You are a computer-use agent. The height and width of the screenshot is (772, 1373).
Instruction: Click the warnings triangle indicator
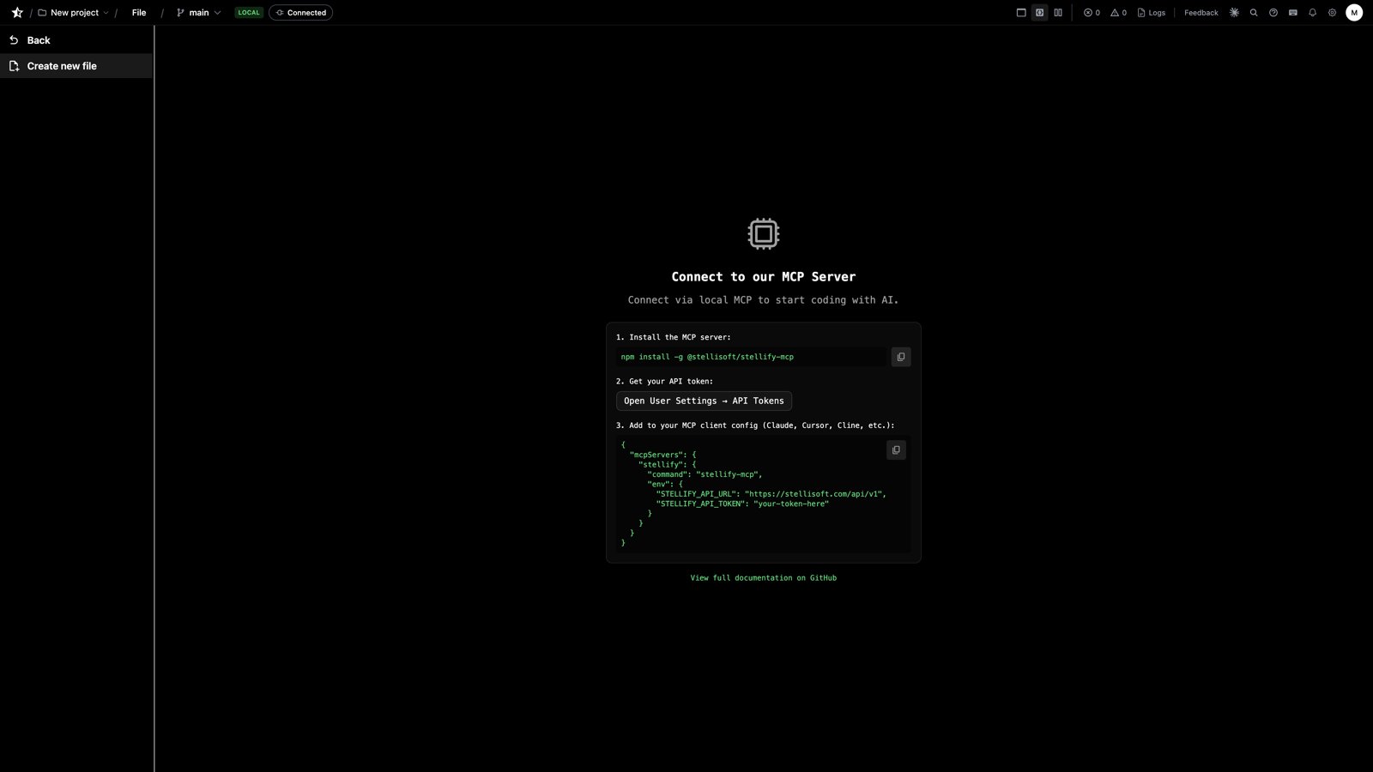[x=1118, y=13]
